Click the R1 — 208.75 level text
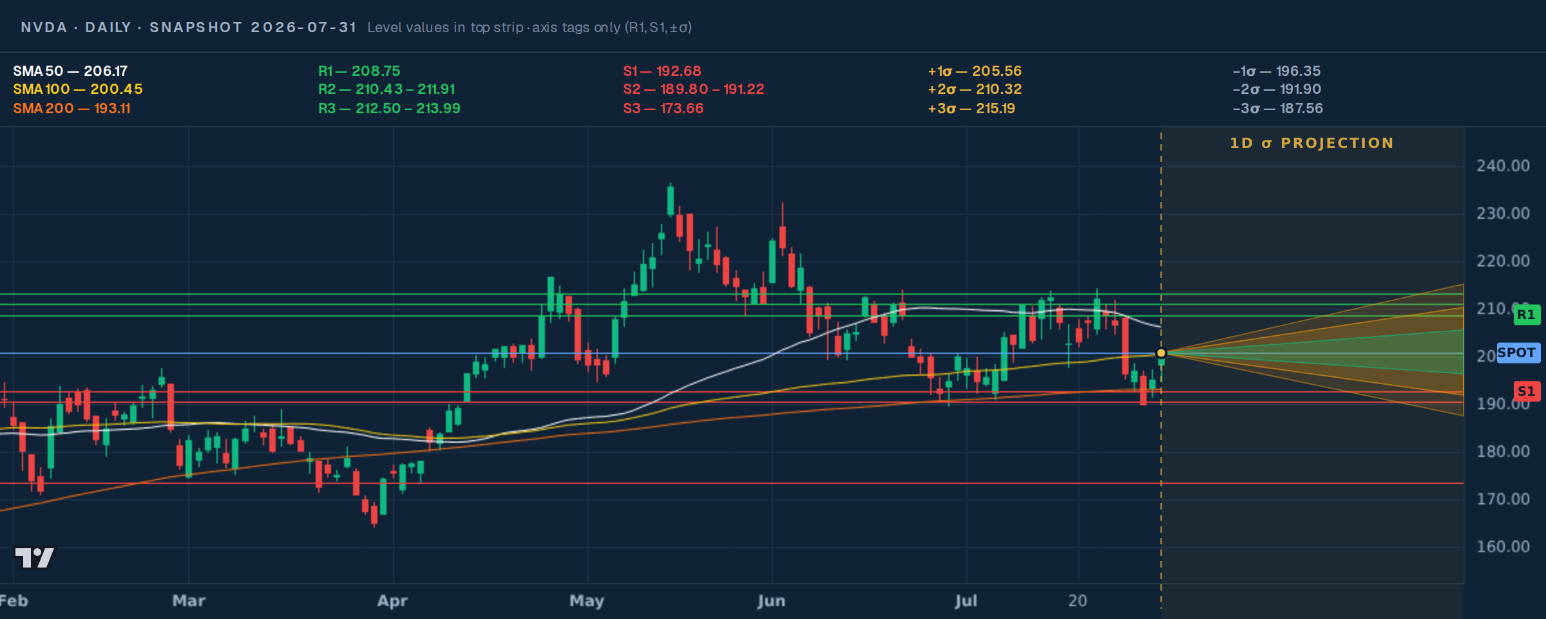1546x619 pixels. click(x=359, y=71)
